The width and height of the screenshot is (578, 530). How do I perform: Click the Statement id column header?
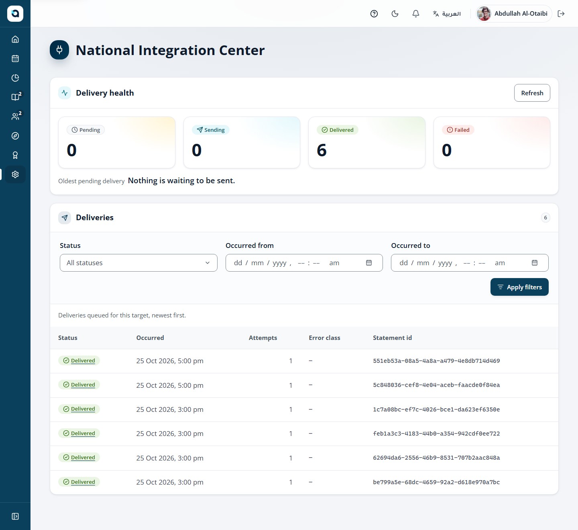pos(392,338)
